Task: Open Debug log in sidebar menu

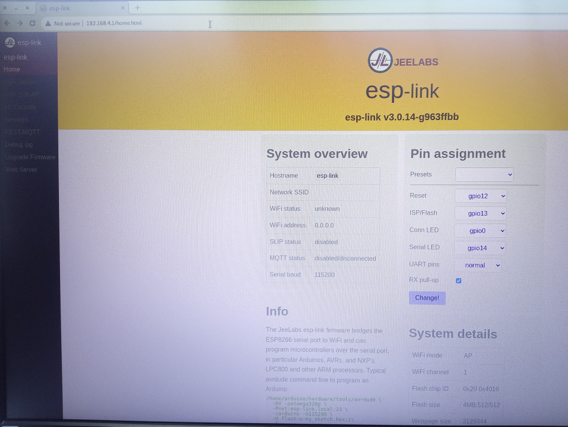Action: [x=19, y=145]
